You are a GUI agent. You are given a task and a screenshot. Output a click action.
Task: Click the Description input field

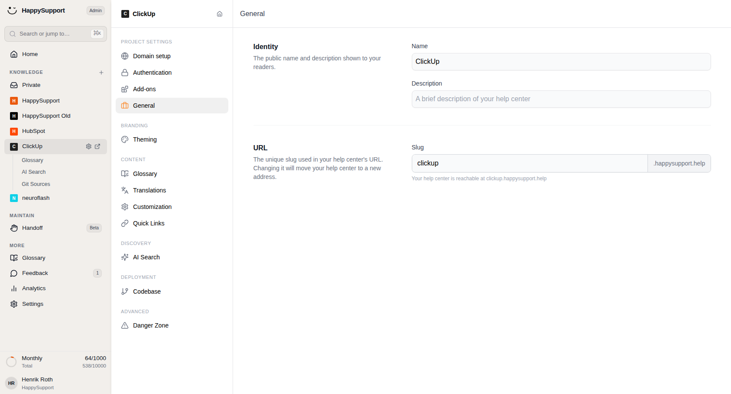561,99
